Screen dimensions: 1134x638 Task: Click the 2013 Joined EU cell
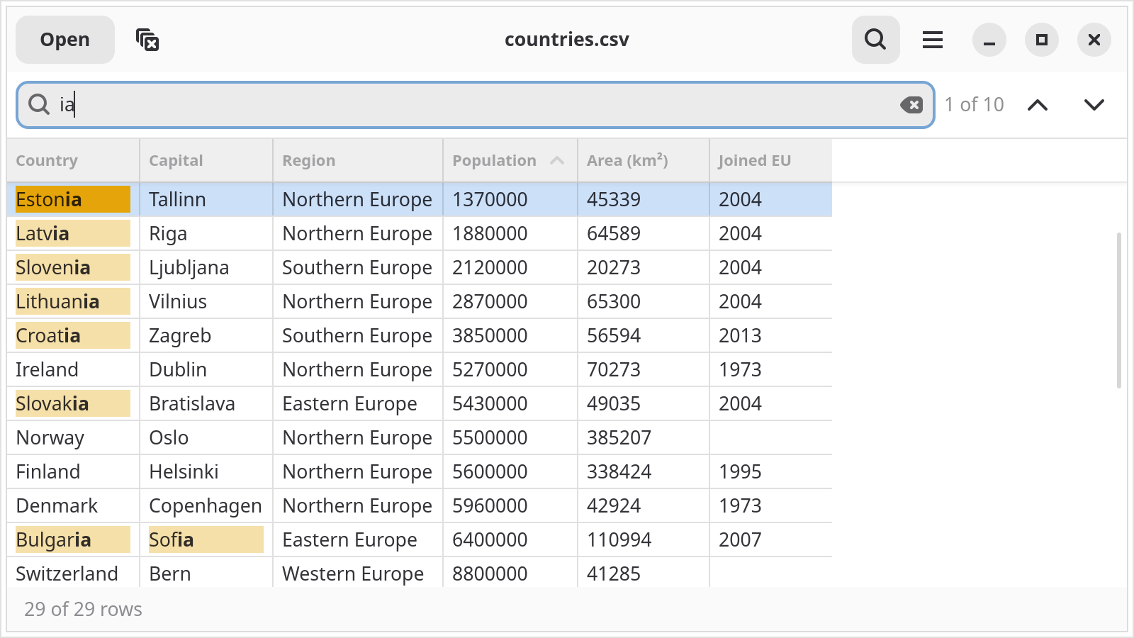pos(771,335)
